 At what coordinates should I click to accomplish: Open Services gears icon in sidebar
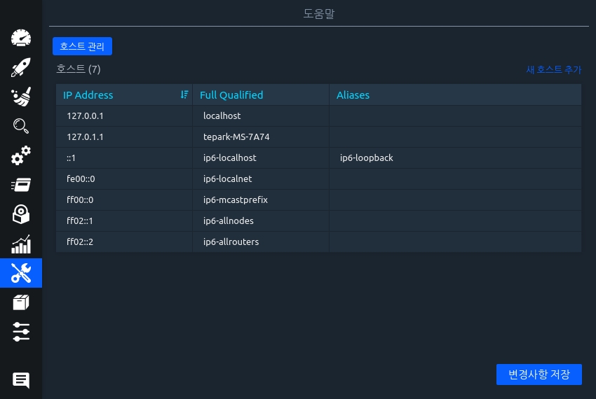pyautogui.click(x=21, y=155)
